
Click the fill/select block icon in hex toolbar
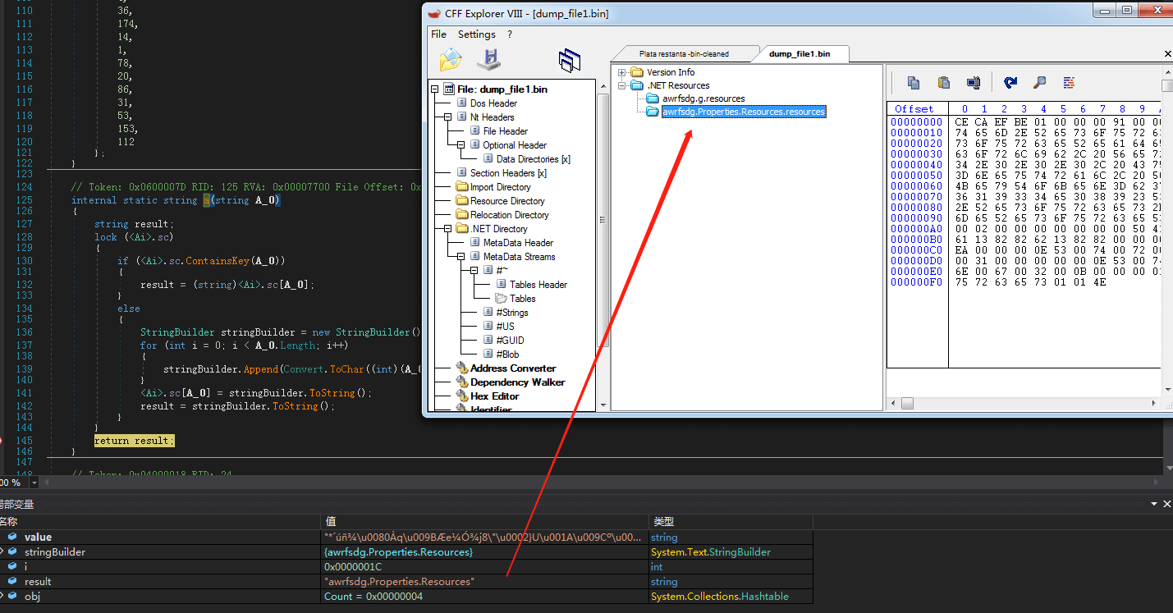(974, 82)
